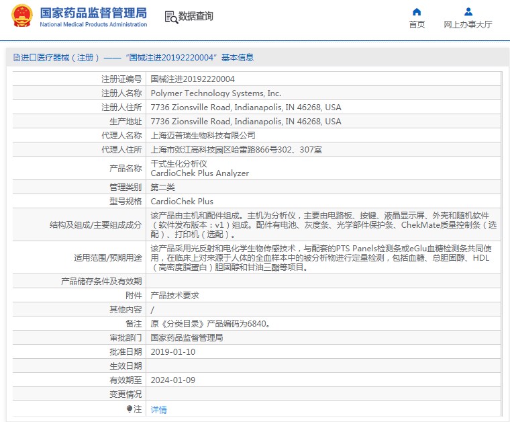
Task: Click Polymer Technology Systems, Inc. cell
Action: point(215,93)
